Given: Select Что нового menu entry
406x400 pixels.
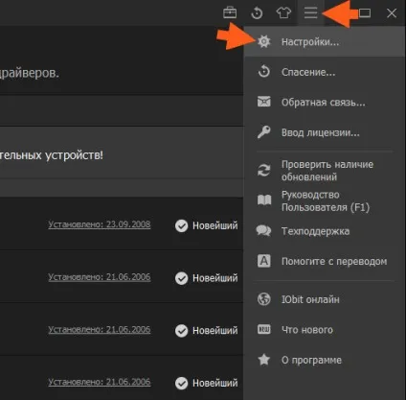Looking at the screenshot, I should tap(325, 330).
